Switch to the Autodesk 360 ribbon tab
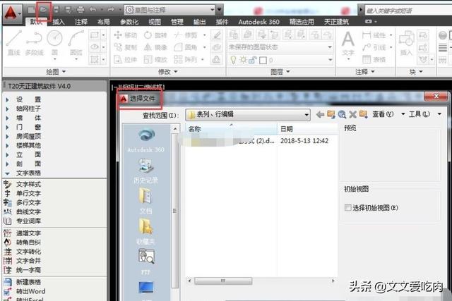Screen dimensions: 452x301 click(258, 22)
